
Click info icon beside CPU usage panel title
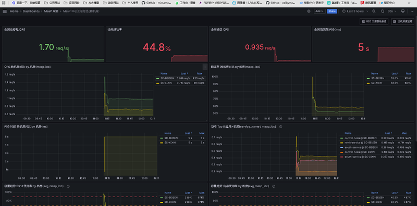pos(68,186)
